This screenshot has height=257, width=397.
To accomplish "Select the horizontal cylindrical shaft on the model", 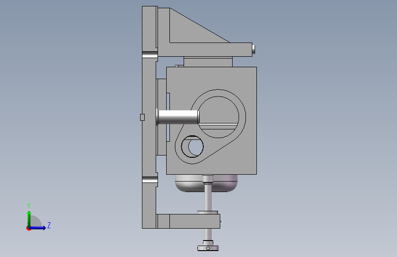I will tap(178, 117).
